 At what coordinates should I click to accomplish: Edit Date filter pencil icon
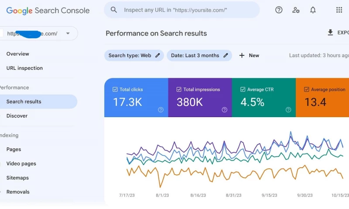pos(226,55)
